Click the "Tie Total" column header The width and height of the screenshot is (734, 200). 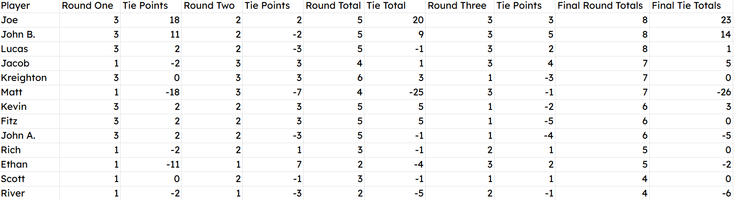[386, 6]
